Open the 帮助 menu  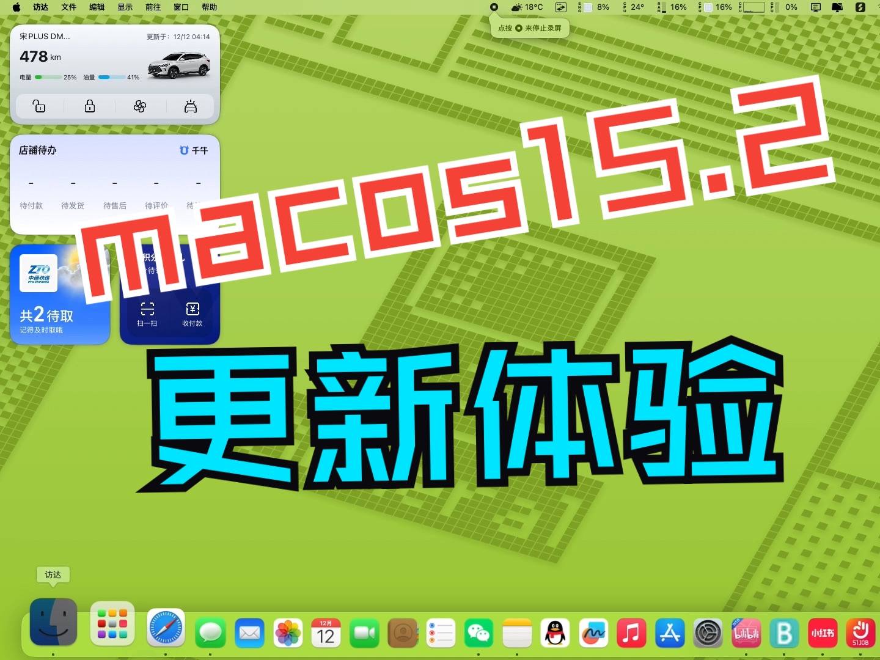tap(210, 7)
